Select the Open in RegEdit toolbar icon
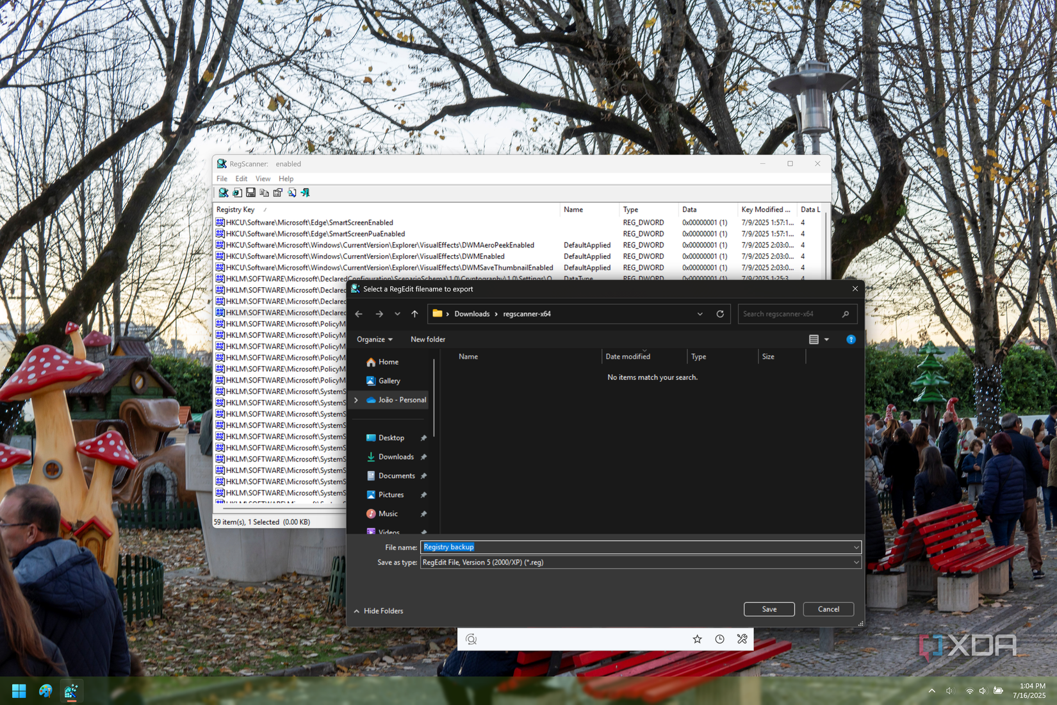 pyautogui.click(x=237, y=192)
